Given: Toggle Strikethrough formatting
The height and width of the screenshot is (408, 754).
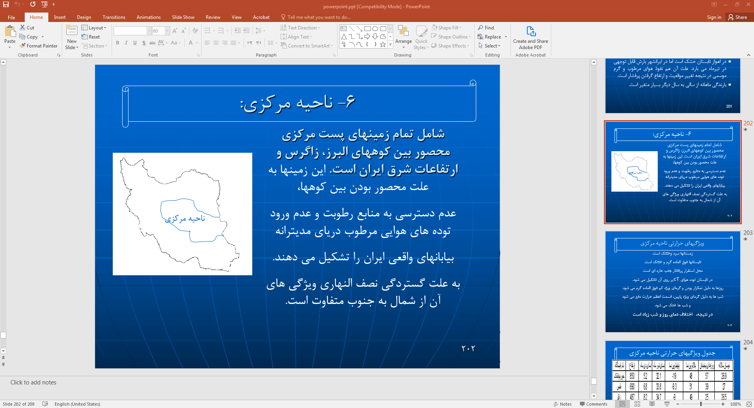Looking at the screenshot, I should [x=152, y=43].
